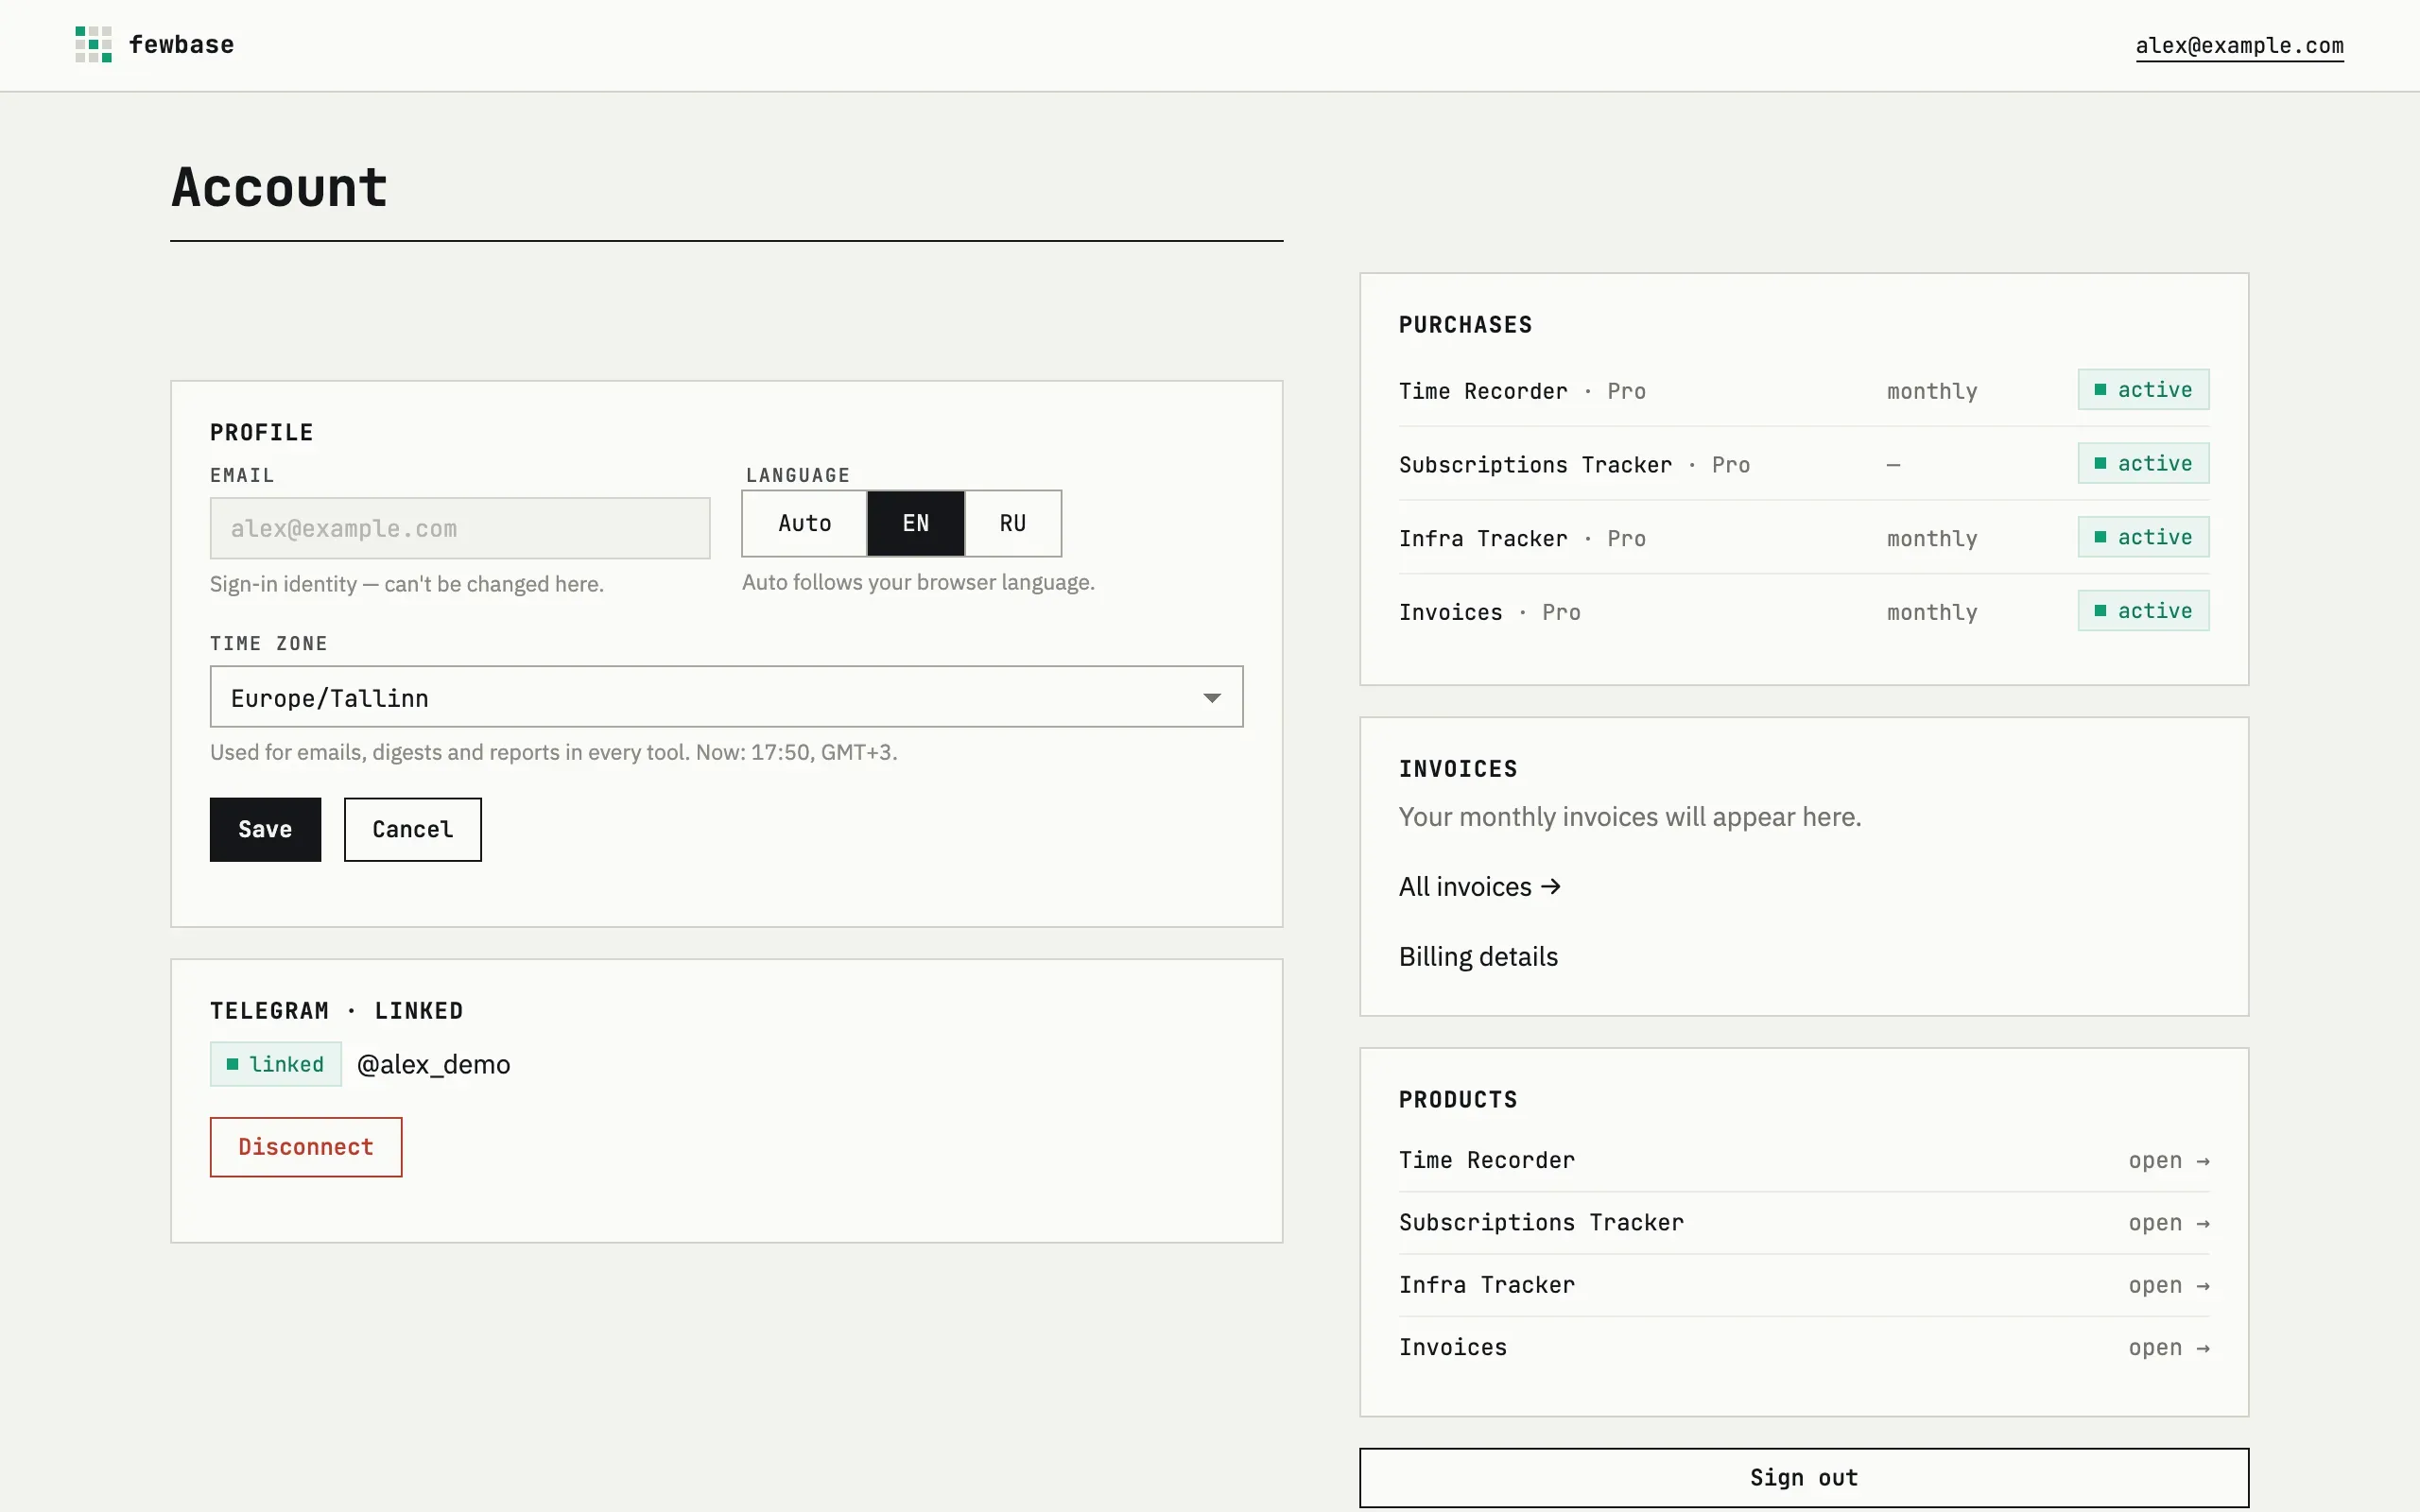This screenshot has height=1512, width=2420.
Task: Disconnect the linked Telegram account
Action: pyautogui.click(x=306, y=1147)
